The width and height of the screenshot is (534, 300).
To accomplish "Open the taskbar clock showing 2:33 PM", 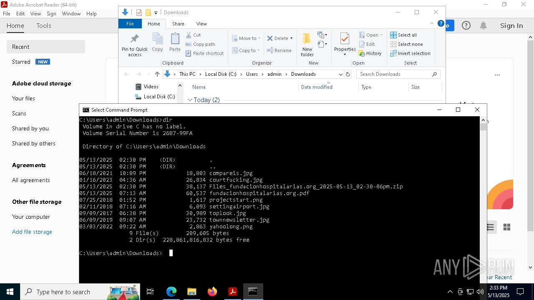I will coord(499,292).
